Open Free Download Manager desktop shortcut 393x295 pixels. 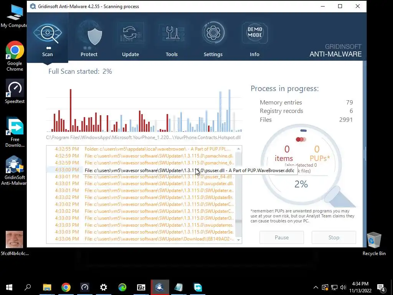point(15,132)
